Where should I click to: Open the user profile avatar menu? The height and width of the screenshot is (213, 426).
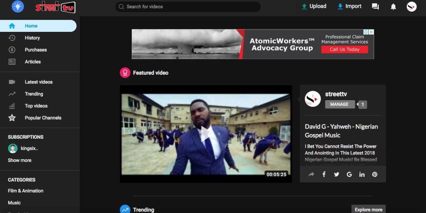pos(411,7)
